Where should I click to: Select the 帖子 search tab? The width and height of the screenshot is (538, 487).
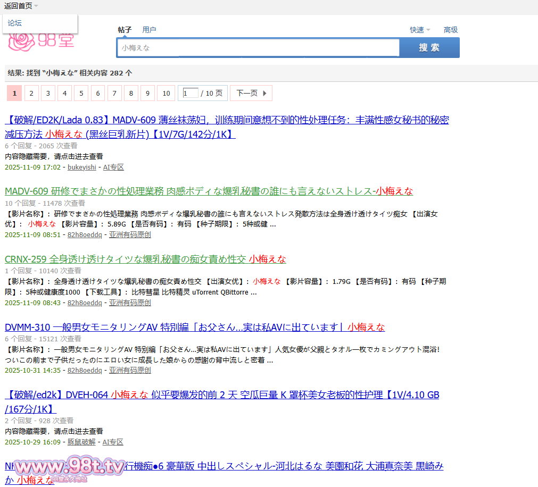pyautogui.click(x=125, y=30)
